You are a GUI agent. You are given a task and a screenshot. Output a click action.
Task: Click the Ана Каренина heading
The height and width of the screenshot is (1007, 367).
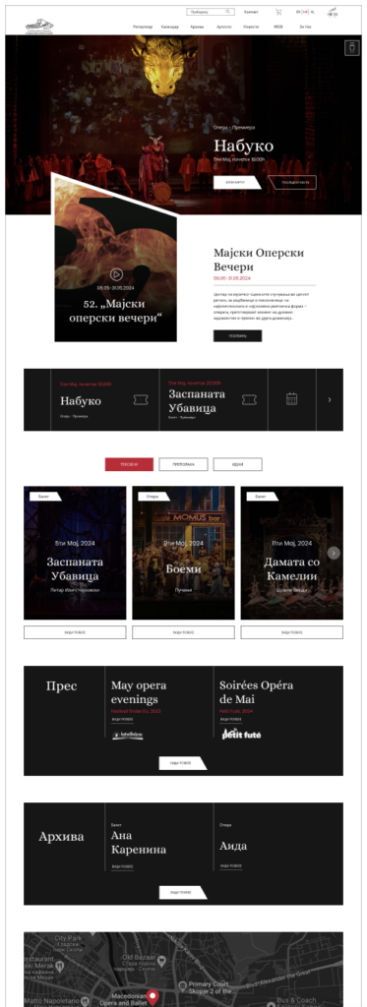point(138,843)
